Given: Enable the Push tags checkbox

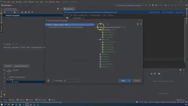Looking at the screenshot, I should (53, 81).
